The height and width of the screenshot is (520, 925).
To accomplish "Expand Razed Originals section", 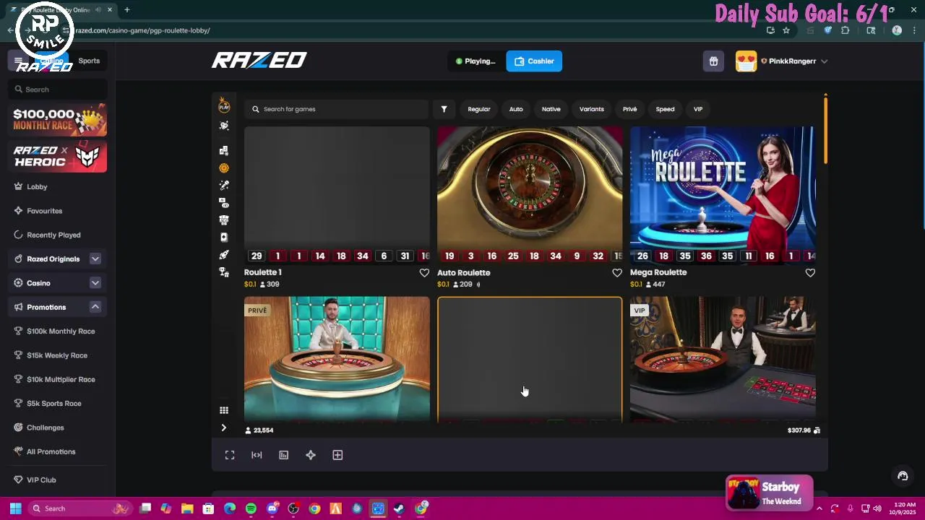I will coord(95,259).
